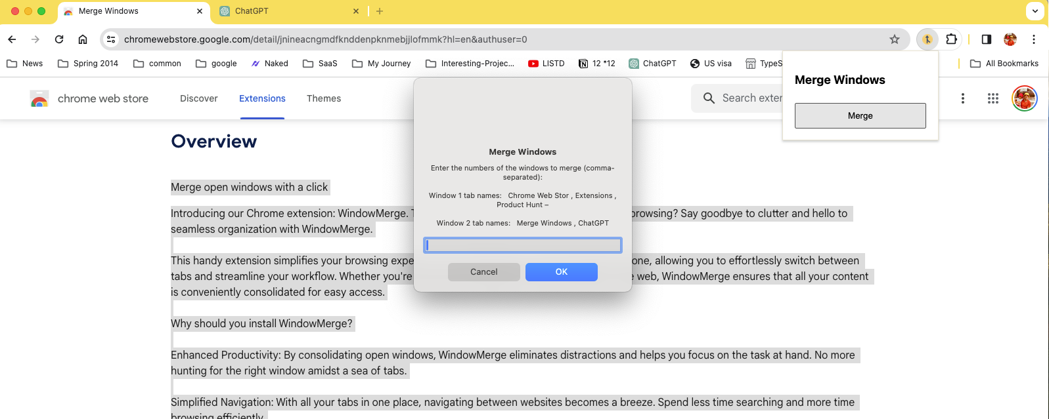Click the address bar URL

point(326,39)
